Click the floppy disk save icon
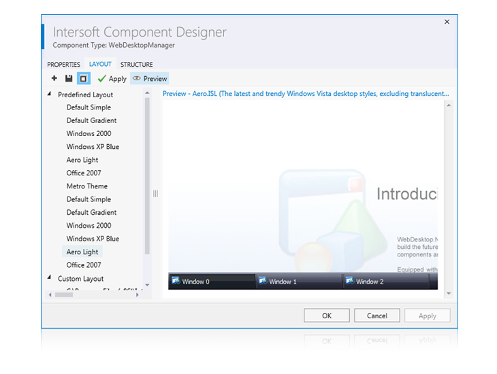Screen dimensions: 497x374 click(68, 79)
